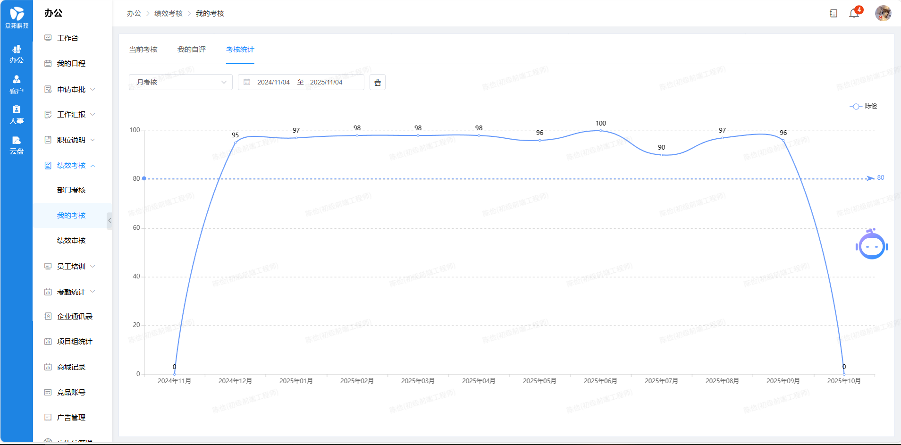The height and width of the screenshot is (445, 901).
Task: Open the 客户 module in left rail
Action: tap(17, 84)
